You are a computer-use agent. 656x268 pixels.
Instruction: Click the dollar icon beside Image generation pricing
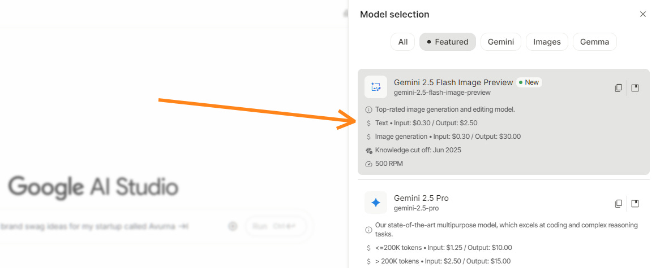coord(368,137)
